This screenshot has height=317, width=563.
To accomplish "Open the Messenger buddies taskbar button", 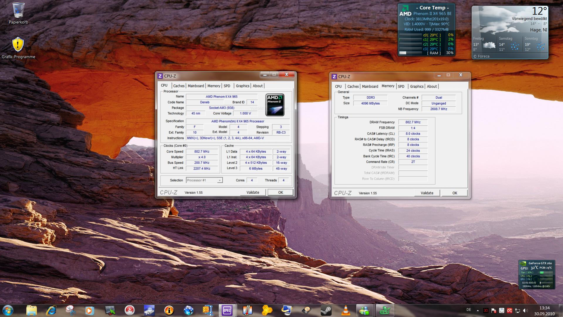I will pos(365,311).
